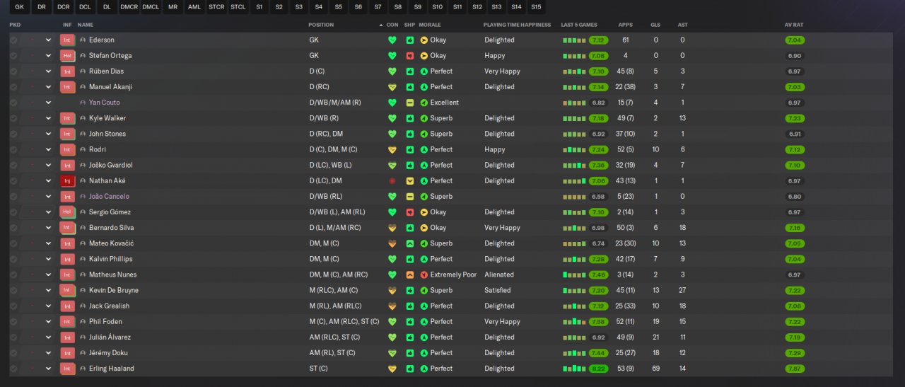This screenshot has width=905, height=387.
Task: Open position dropdown arrow for Manuel Akanji
Action: (48, 87)
